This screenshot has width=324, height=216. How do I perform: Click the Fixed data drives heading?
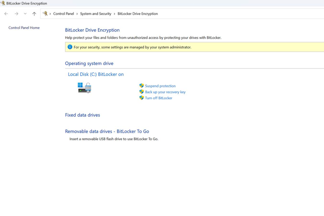(x=83, y=115)
